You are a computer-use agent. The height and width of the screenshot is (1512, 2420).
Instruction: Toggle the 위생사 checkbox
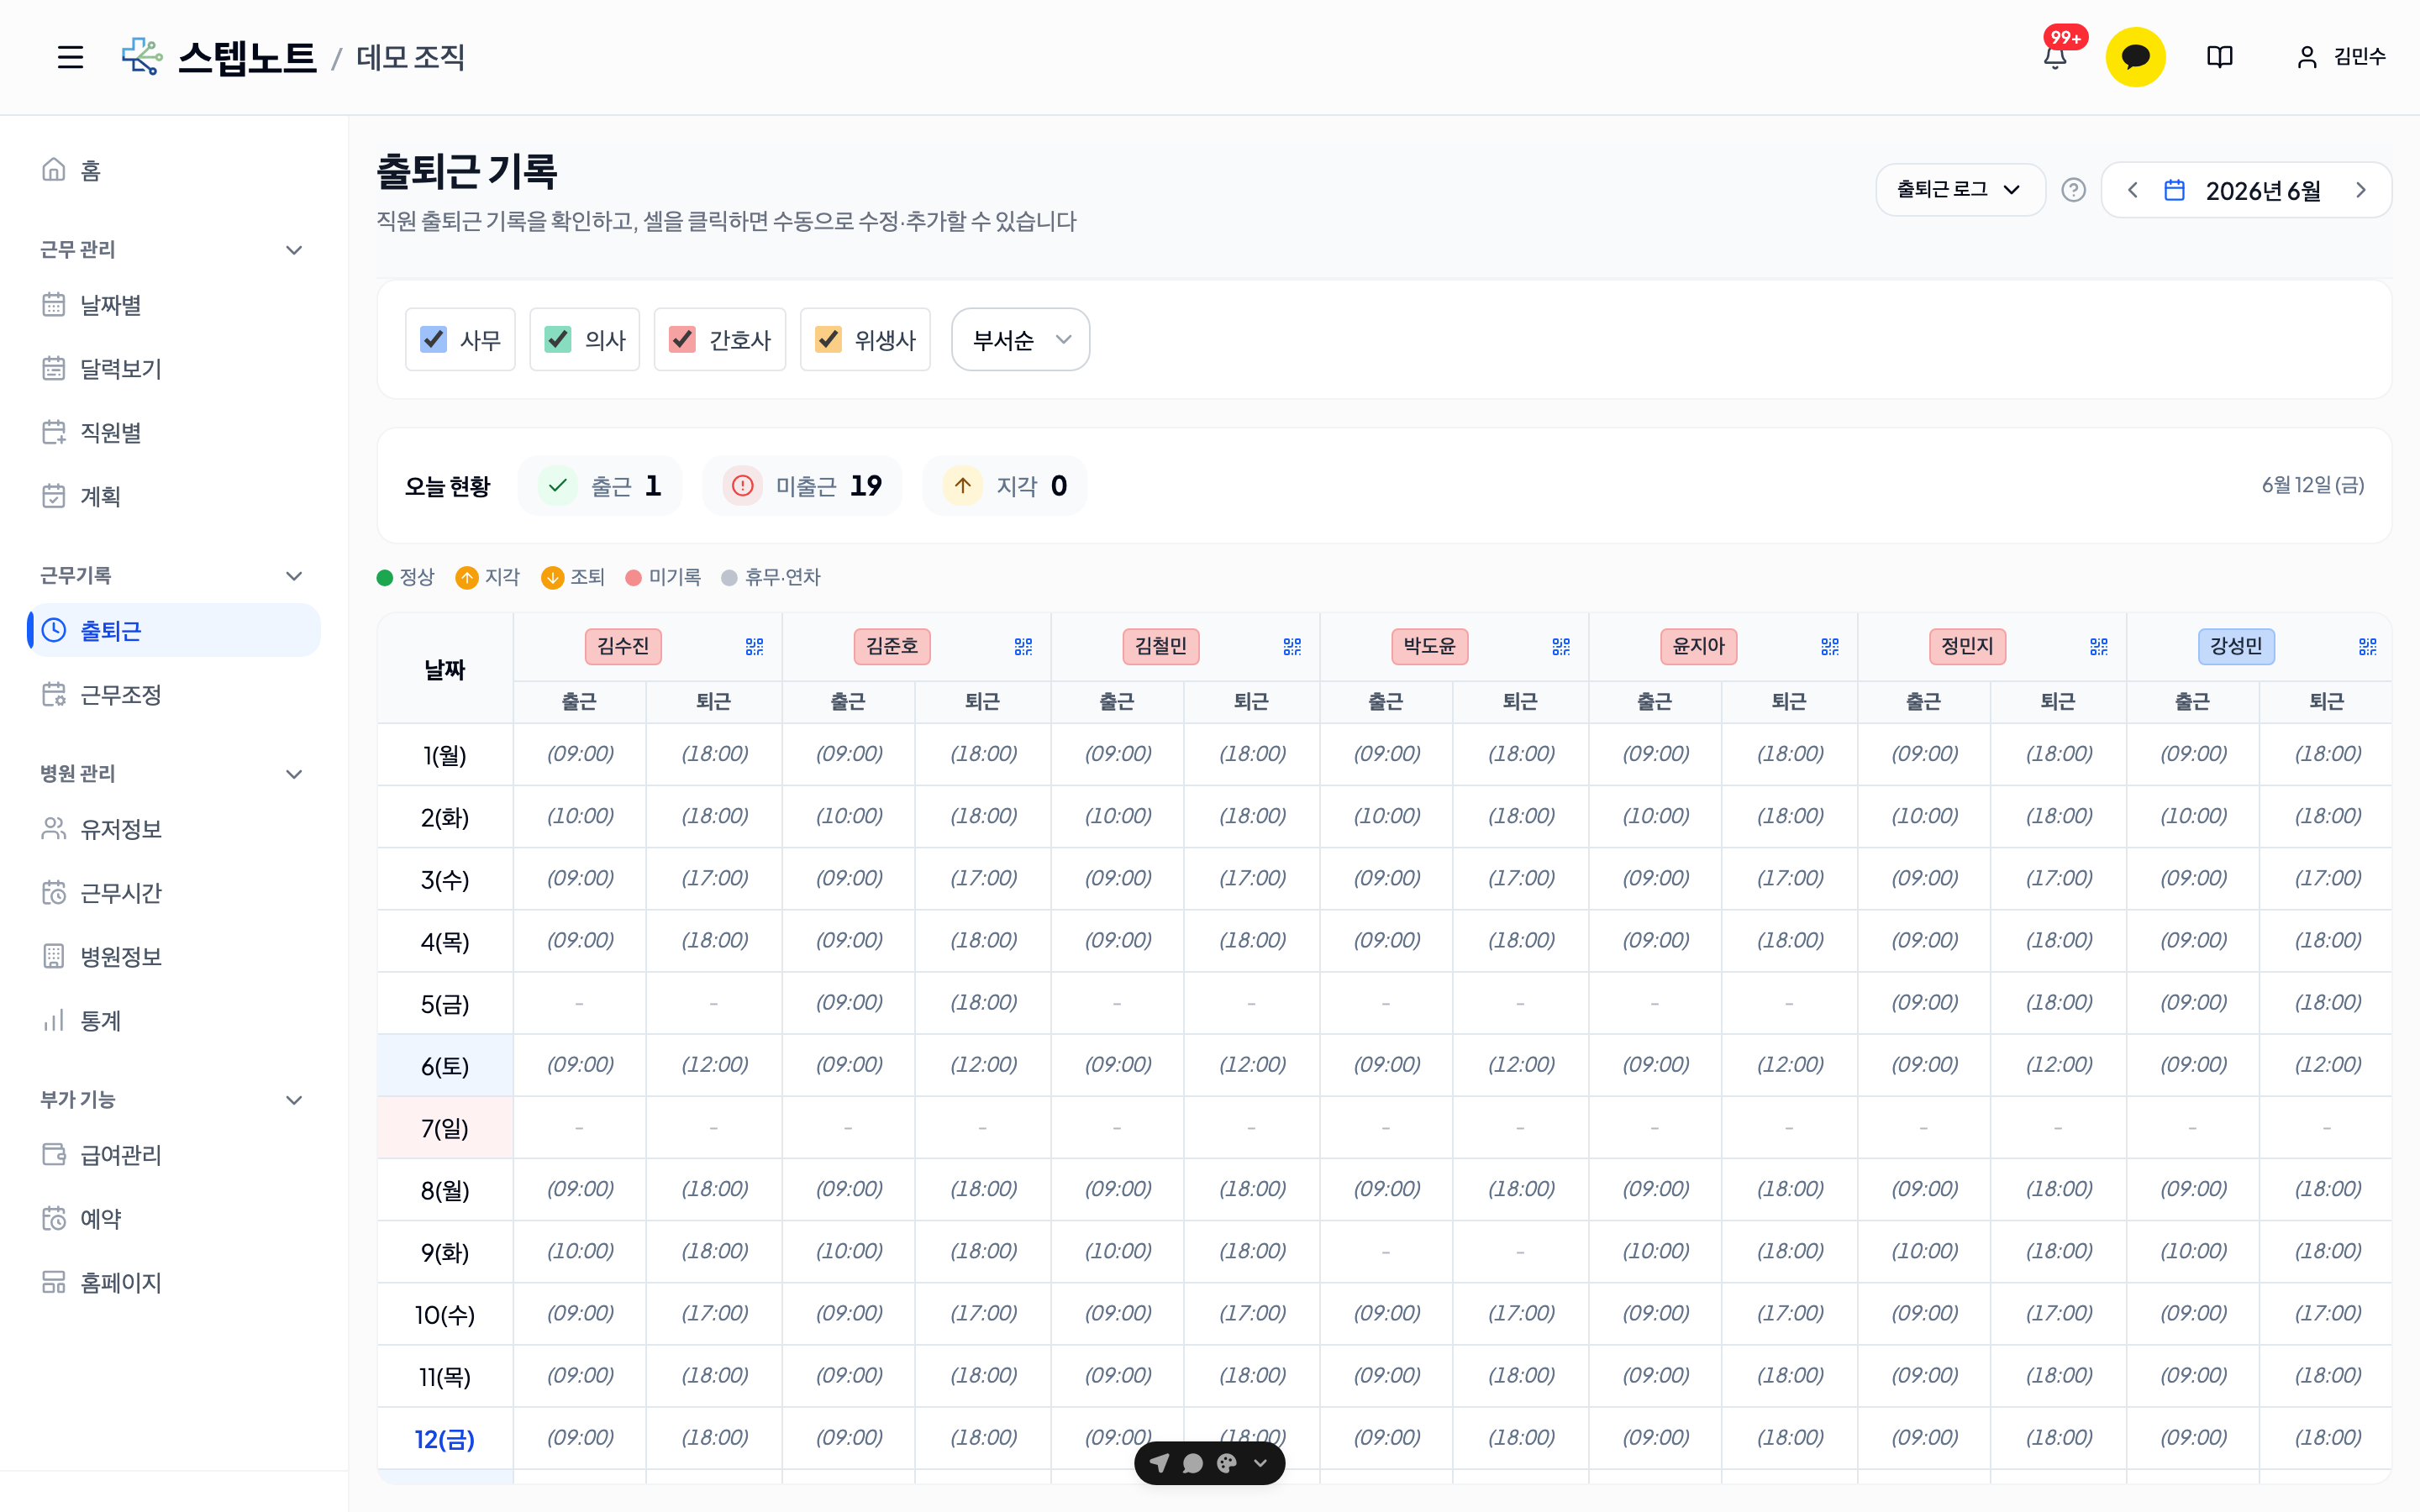tap(828, 340)
